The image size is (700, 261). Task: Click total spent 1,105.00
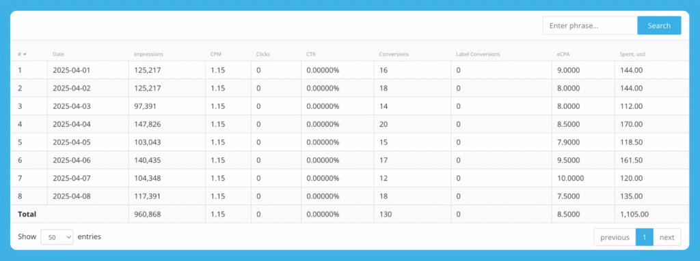pos(634,214)
